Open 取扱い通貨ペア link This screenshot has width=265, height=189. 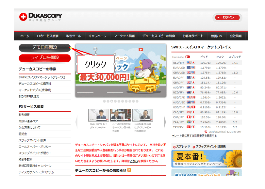coord(28,121)
